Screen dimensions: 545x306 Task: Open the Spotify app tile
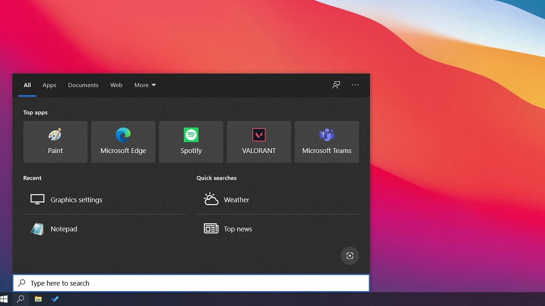[x=191, y=141]
